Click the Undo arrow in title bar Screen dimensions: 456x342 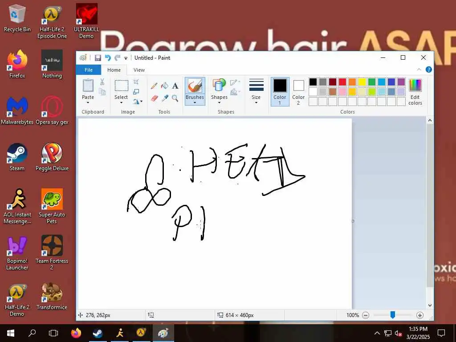click(x=108, y=58)
